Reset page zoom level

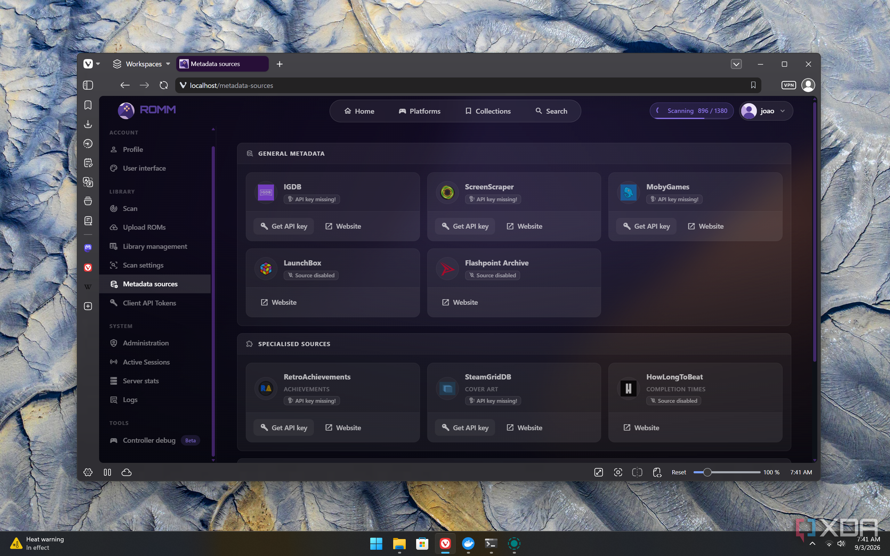click(x=679, y=472)
